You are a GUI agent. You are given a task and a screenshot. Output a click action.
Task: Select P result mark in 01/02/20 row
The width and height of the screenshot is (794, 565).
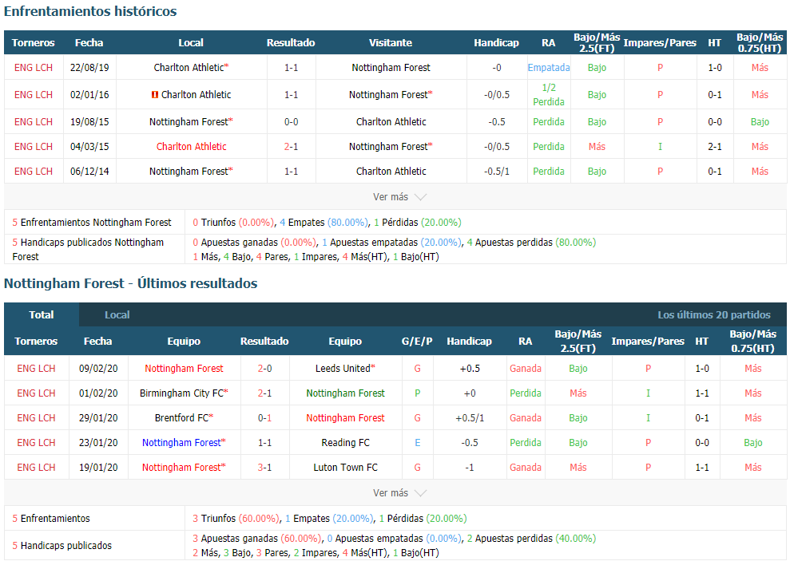417,393
